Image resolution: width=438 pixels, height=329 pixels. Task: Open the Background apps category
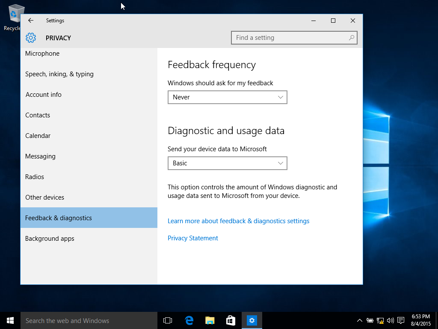point(89,239)
